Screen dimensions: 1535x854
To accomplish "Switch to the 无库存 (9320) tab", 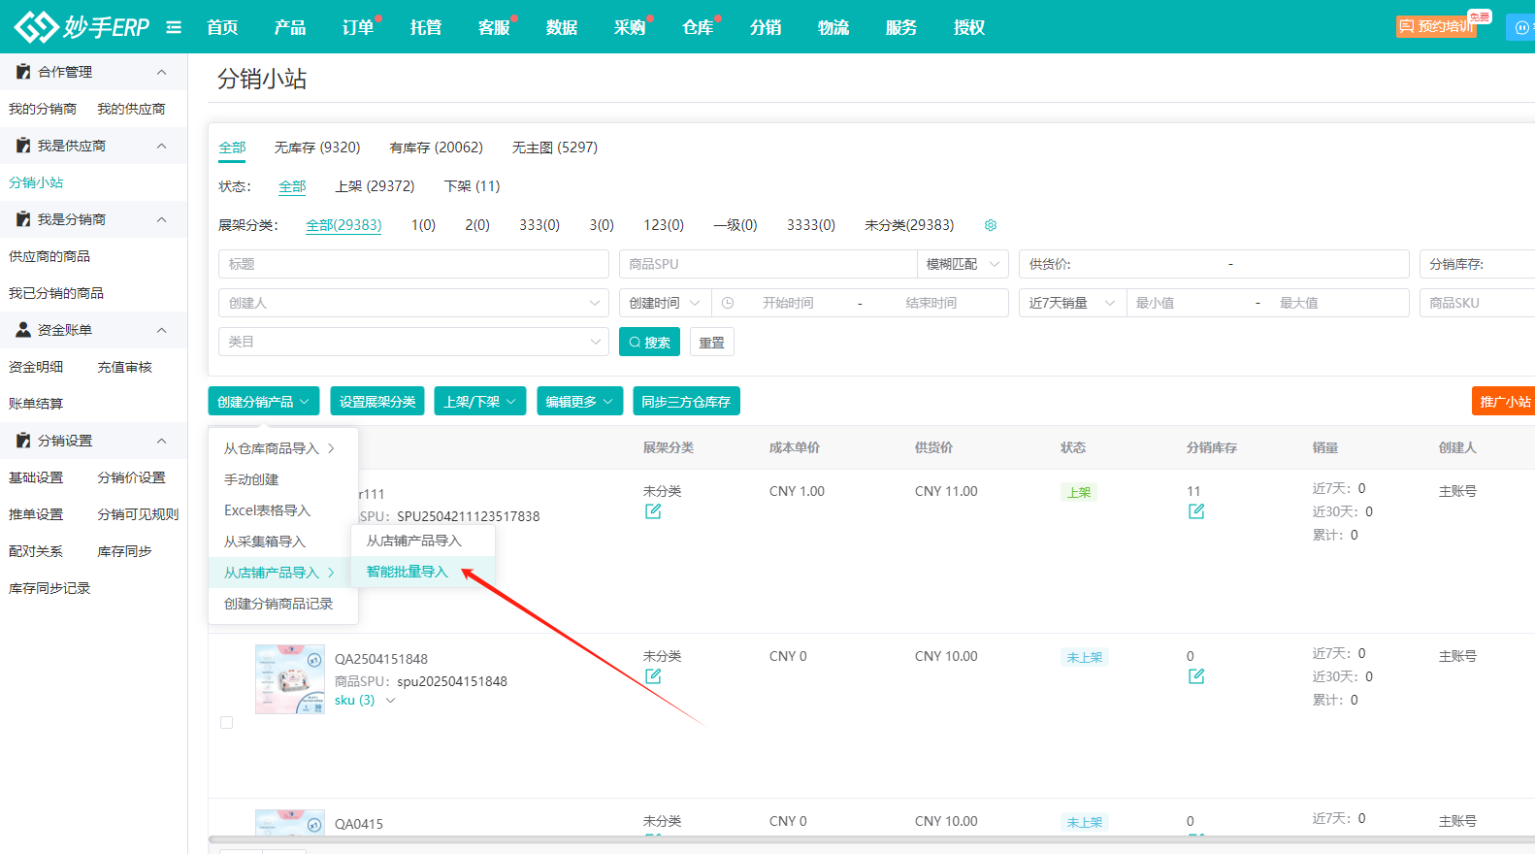I will pos(317,148).
